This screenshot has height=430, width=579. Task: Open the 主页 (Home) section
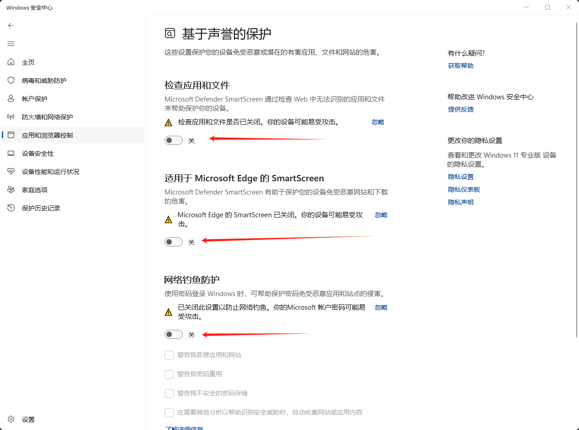click(27, 62)
